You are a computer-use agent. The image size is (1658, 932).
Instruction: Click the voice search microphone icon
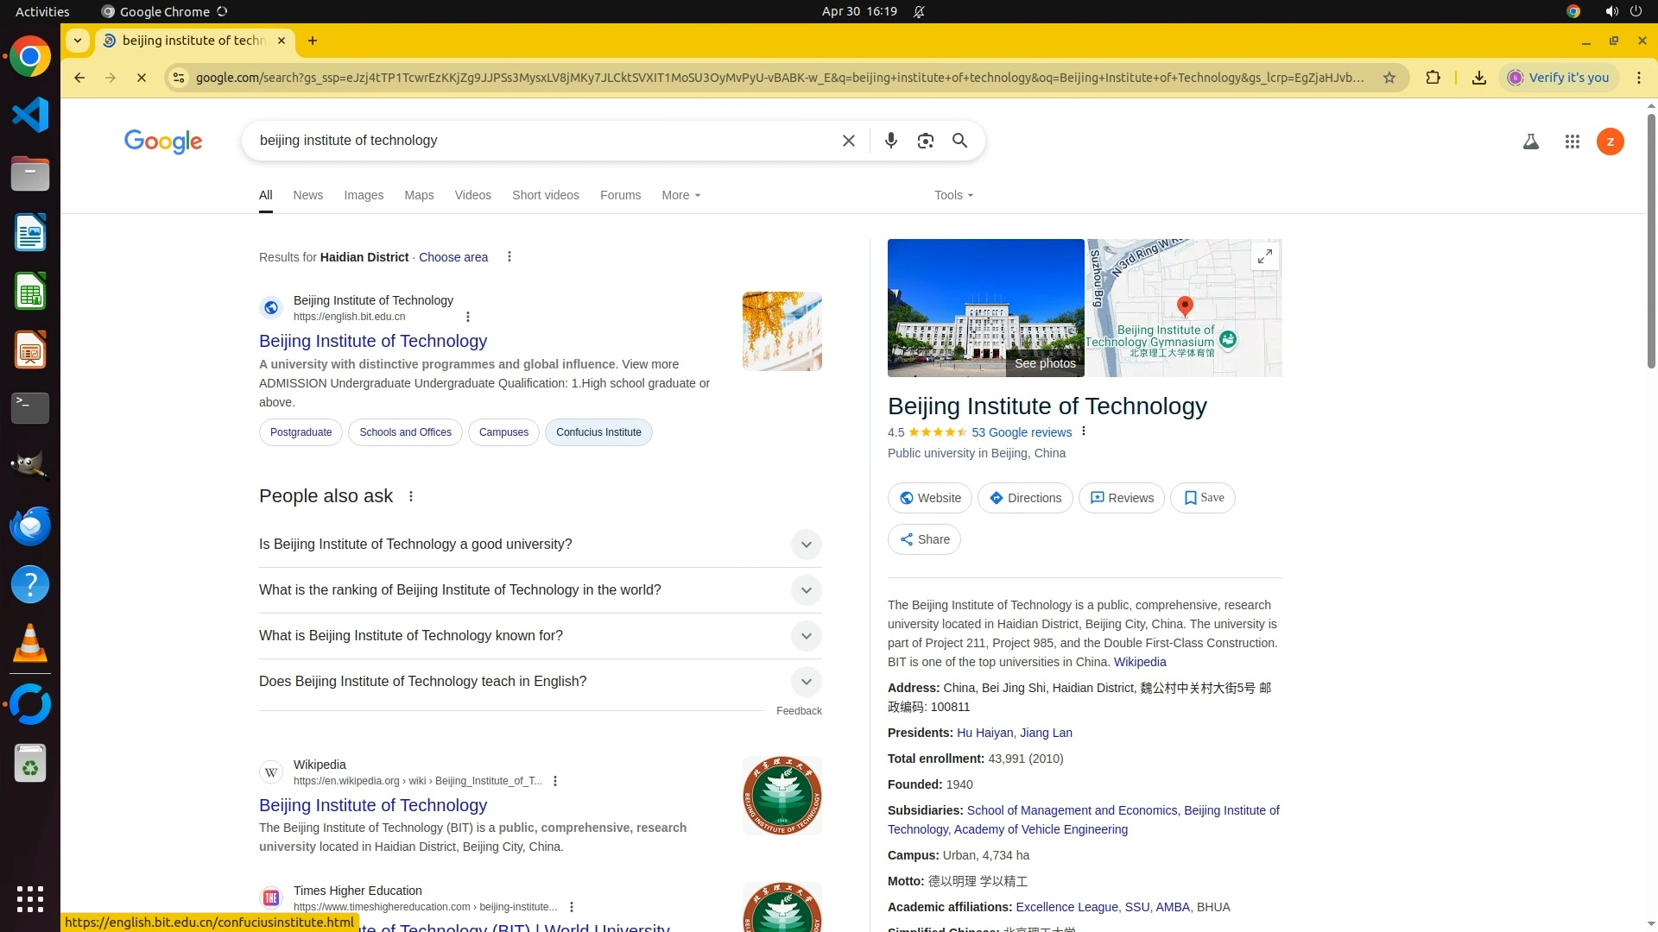[x=890, y=141]
